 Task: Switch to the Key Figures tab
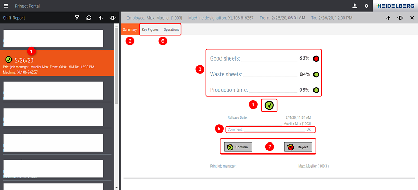150,30
